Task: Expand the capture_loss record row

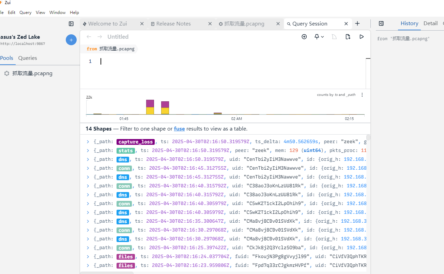Action: point(88,142)
